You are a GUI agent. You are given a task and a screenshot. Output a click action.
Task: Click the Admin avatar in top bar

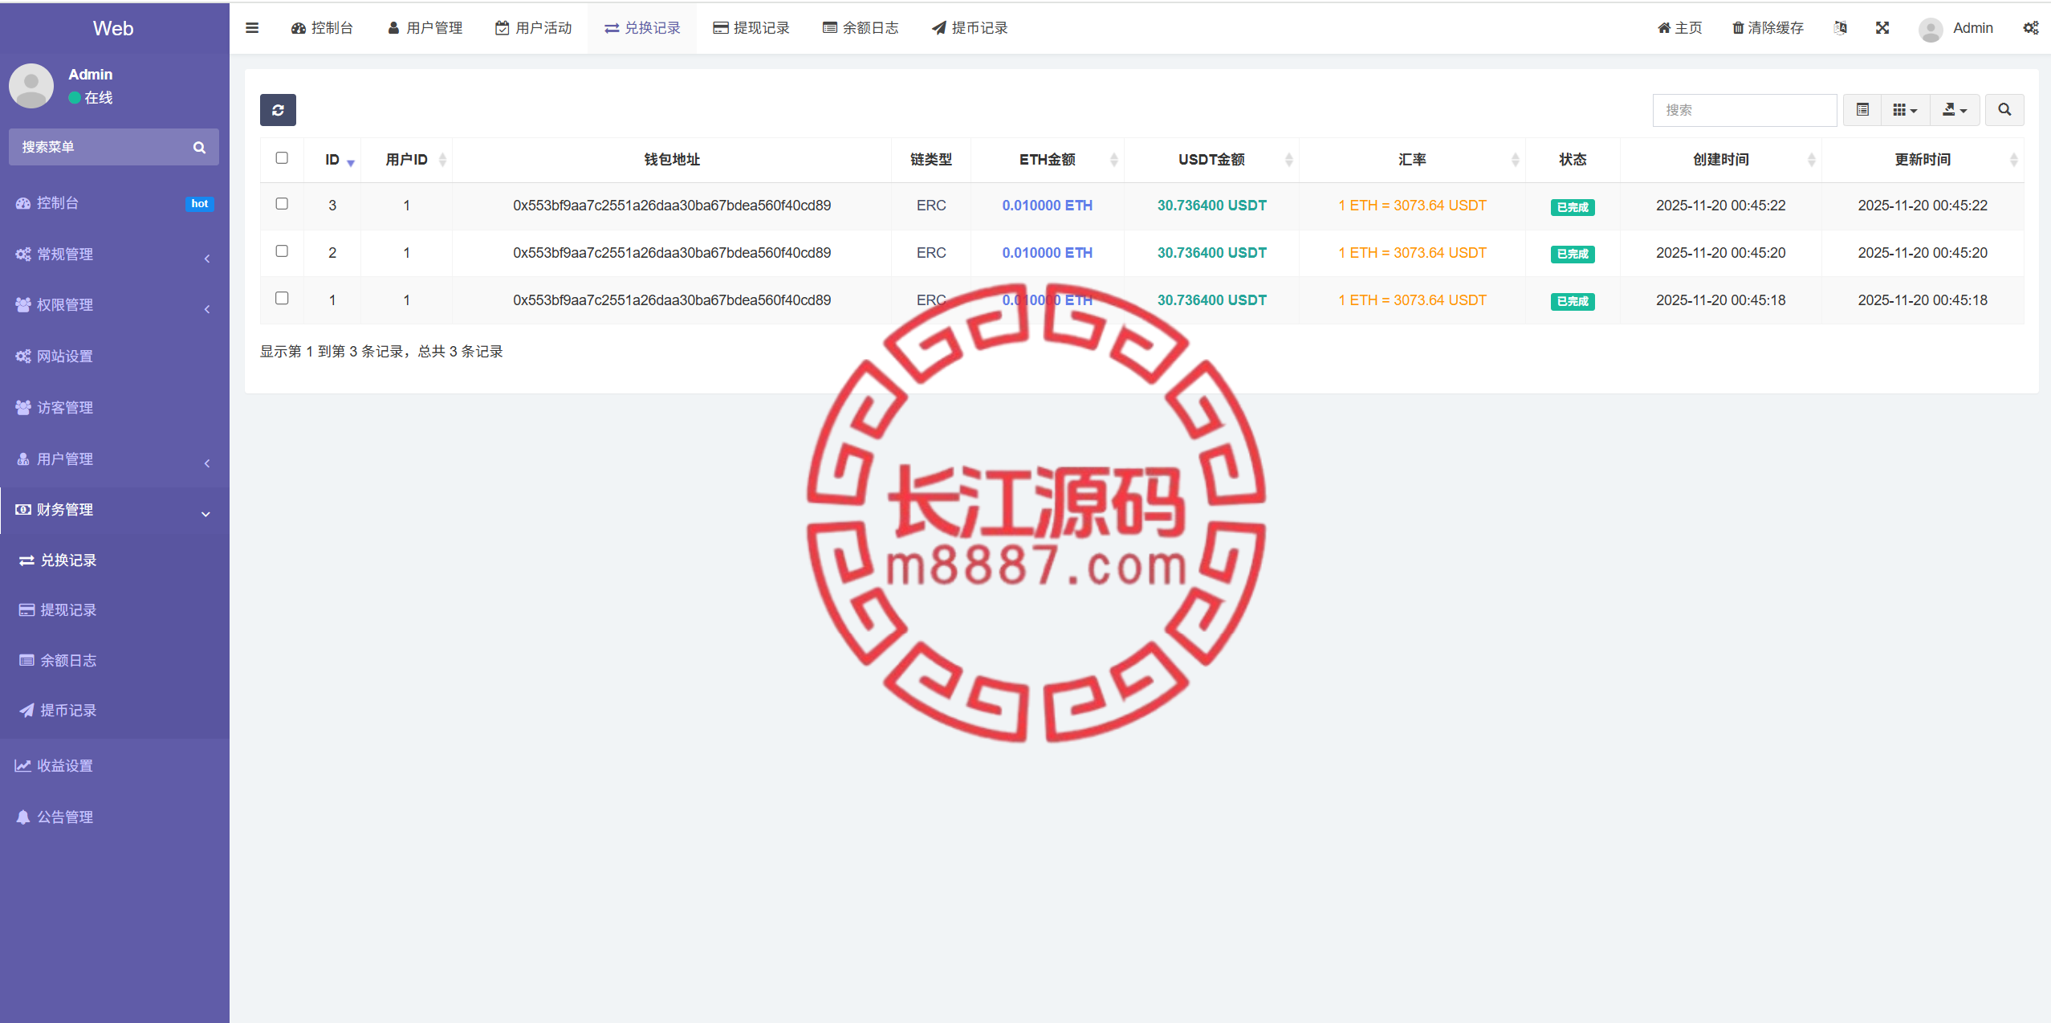[x=1931, y=30]
